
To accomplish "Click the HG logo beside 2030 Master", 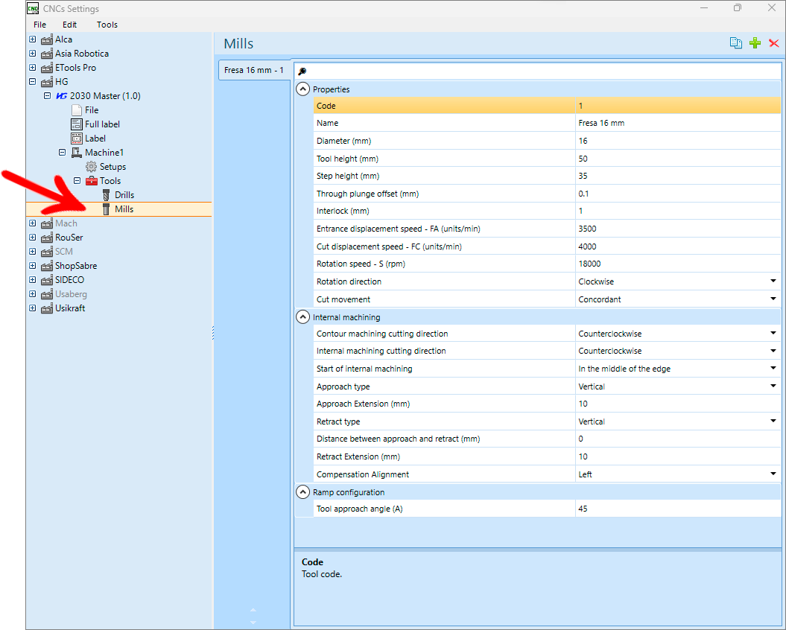I will pos(62,96).
